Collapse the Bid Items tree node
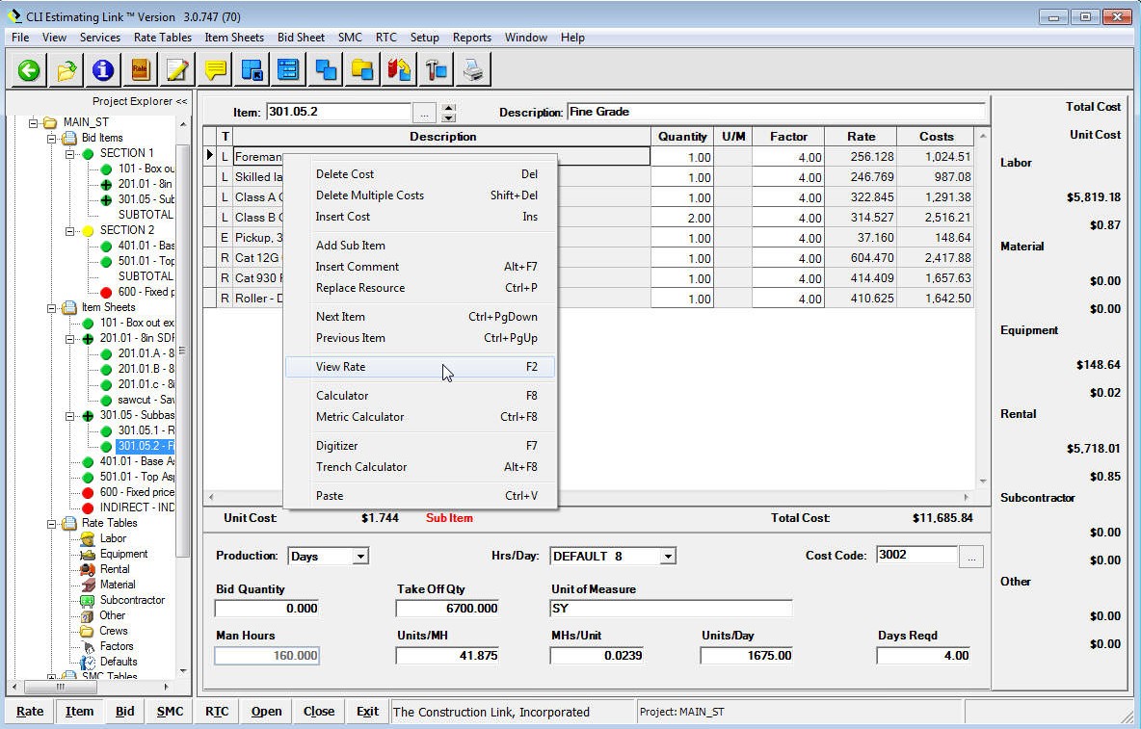1141x729 pixels. (52, 138)
